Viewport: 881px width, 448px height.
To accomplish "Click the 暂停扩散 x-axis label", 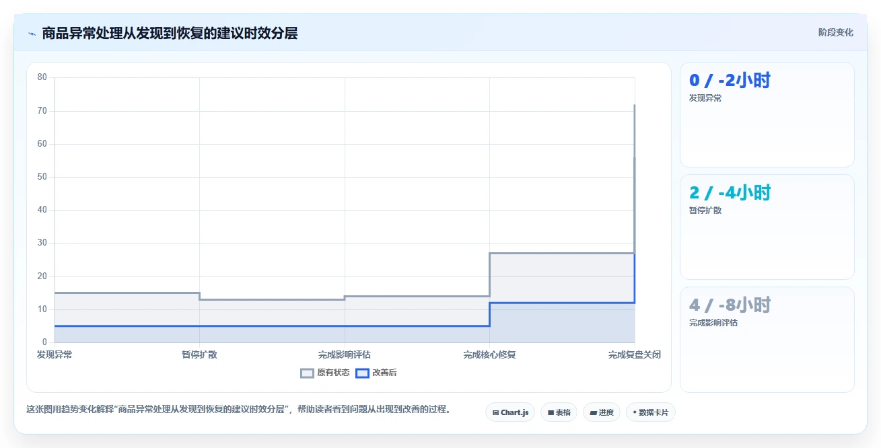I will coord(199,354).
